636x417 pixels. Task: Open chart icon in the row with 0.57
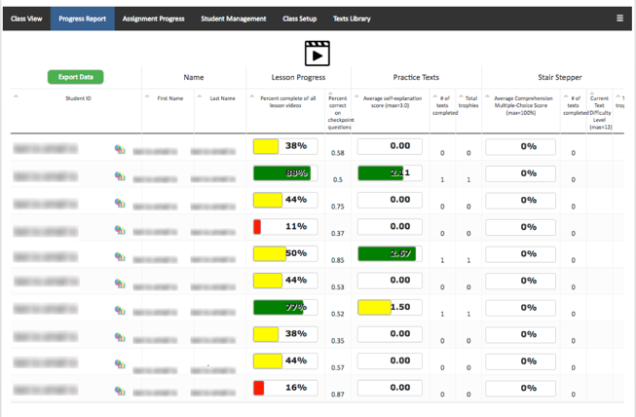pyautogui.click(x=120, y=363)
